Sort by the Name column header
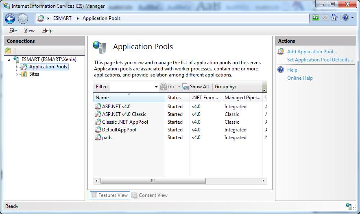This screenshot has width=360, height=214. [129, 98]
